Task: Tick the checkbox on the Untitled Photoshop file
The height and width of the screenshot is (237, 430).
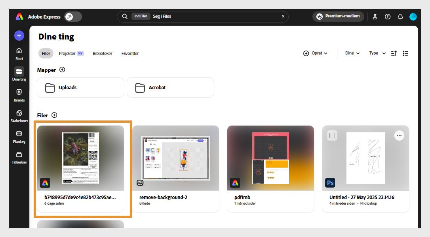Action: click(x=331, y=135)
